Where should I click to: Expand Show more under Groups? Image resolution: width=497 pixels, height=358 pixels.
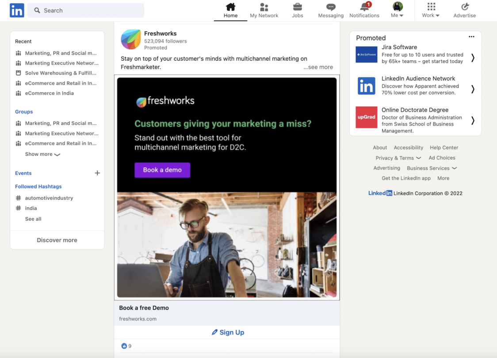point(42,154)
